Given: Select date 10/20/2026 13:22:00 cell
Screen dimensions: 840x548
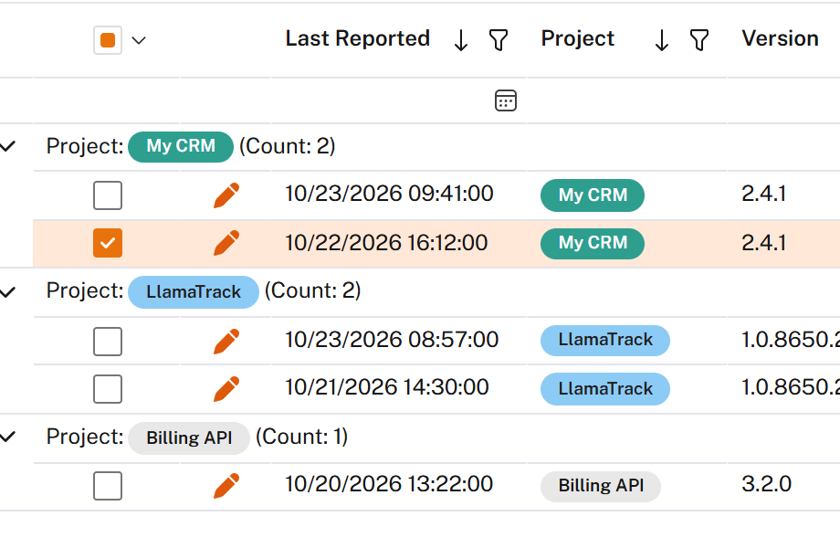Looking at the screenshot, I should (x=389, y=485).
